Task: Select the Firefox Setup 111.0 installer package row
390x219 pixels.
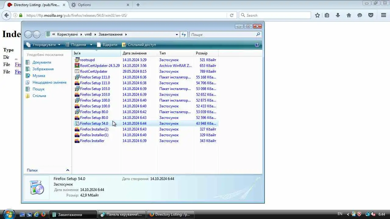Action: 145,77
